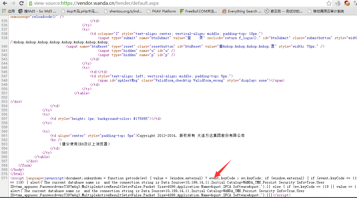This screenshot has height=198, width=357.
Task: Focus the address bar URL field
Action: coord(179,3)
